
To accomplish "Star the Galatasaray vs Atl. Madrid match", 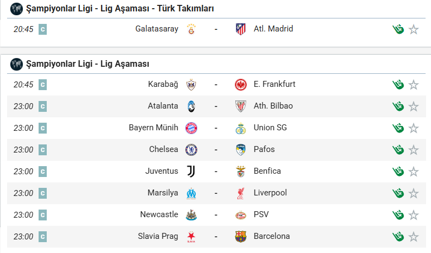I will 414,29.
